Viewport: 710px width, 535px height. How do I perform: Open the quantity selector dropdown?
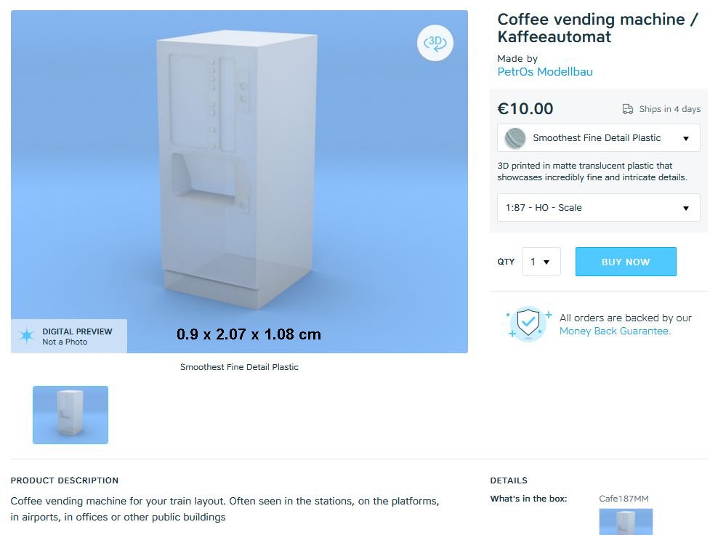pyautogui.click(x=541, y=262)
